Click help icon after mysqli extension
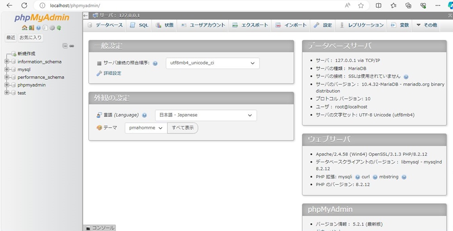This screenshot has width=453, height=231. coord(357,177)
